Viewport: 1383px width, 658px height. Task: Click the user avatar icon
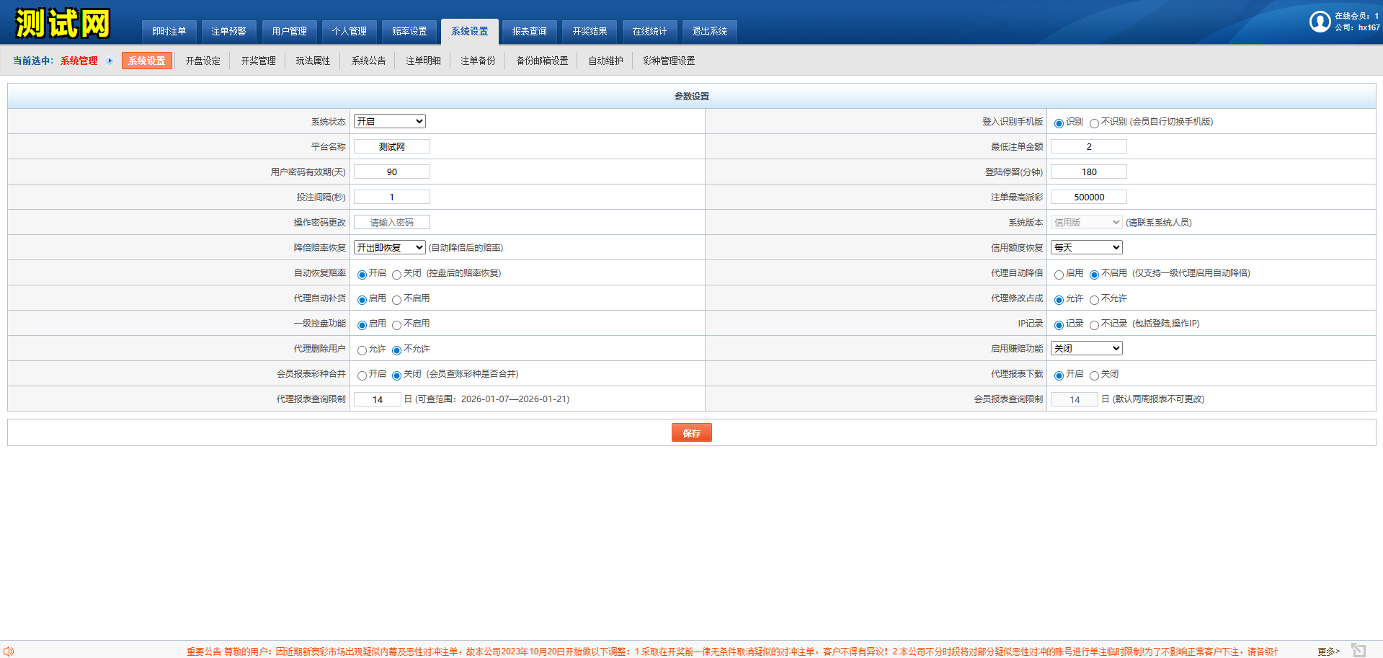[1320, 22]
